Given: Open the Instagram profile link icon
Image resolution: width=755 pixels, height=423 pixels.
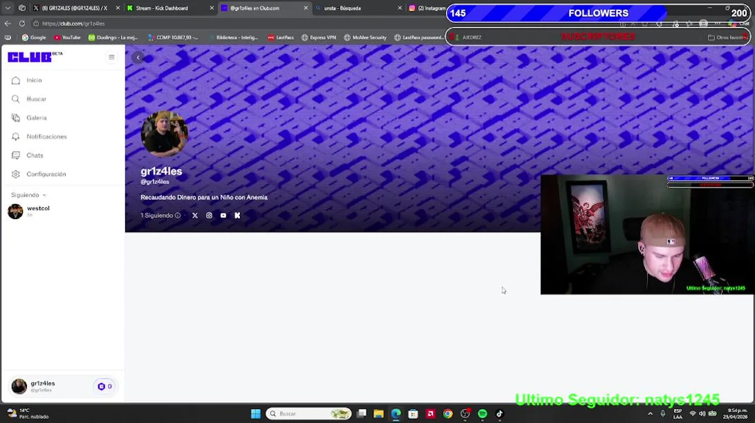Looking at the screenshot, I should pyautogui.click(x=209, y=216).
